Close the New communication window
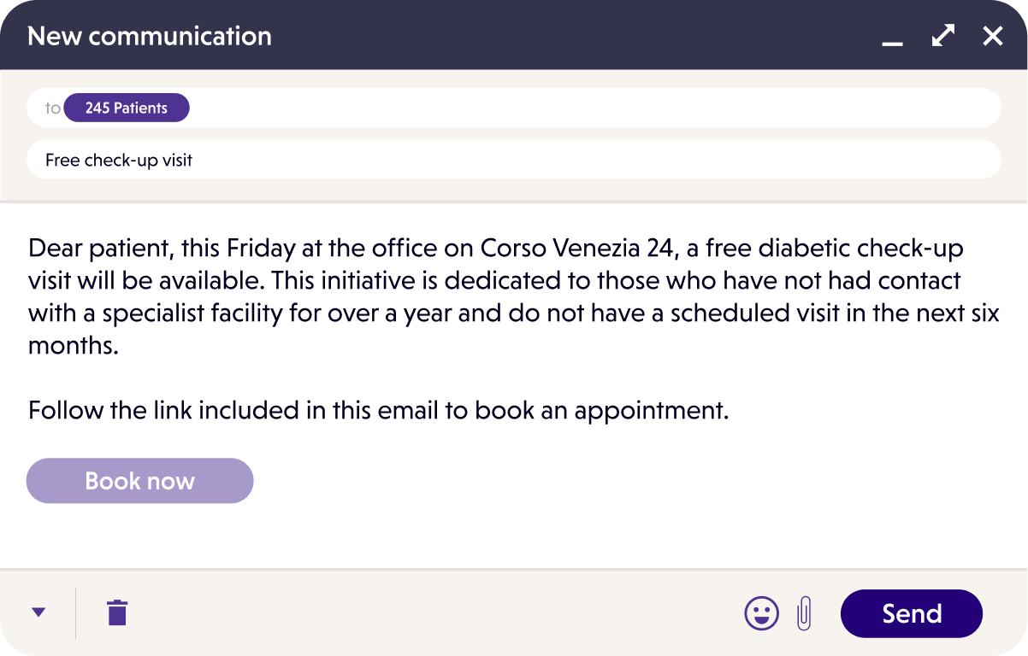The height and width of the screenshot is (656, 1028). (x=992, y=35)
